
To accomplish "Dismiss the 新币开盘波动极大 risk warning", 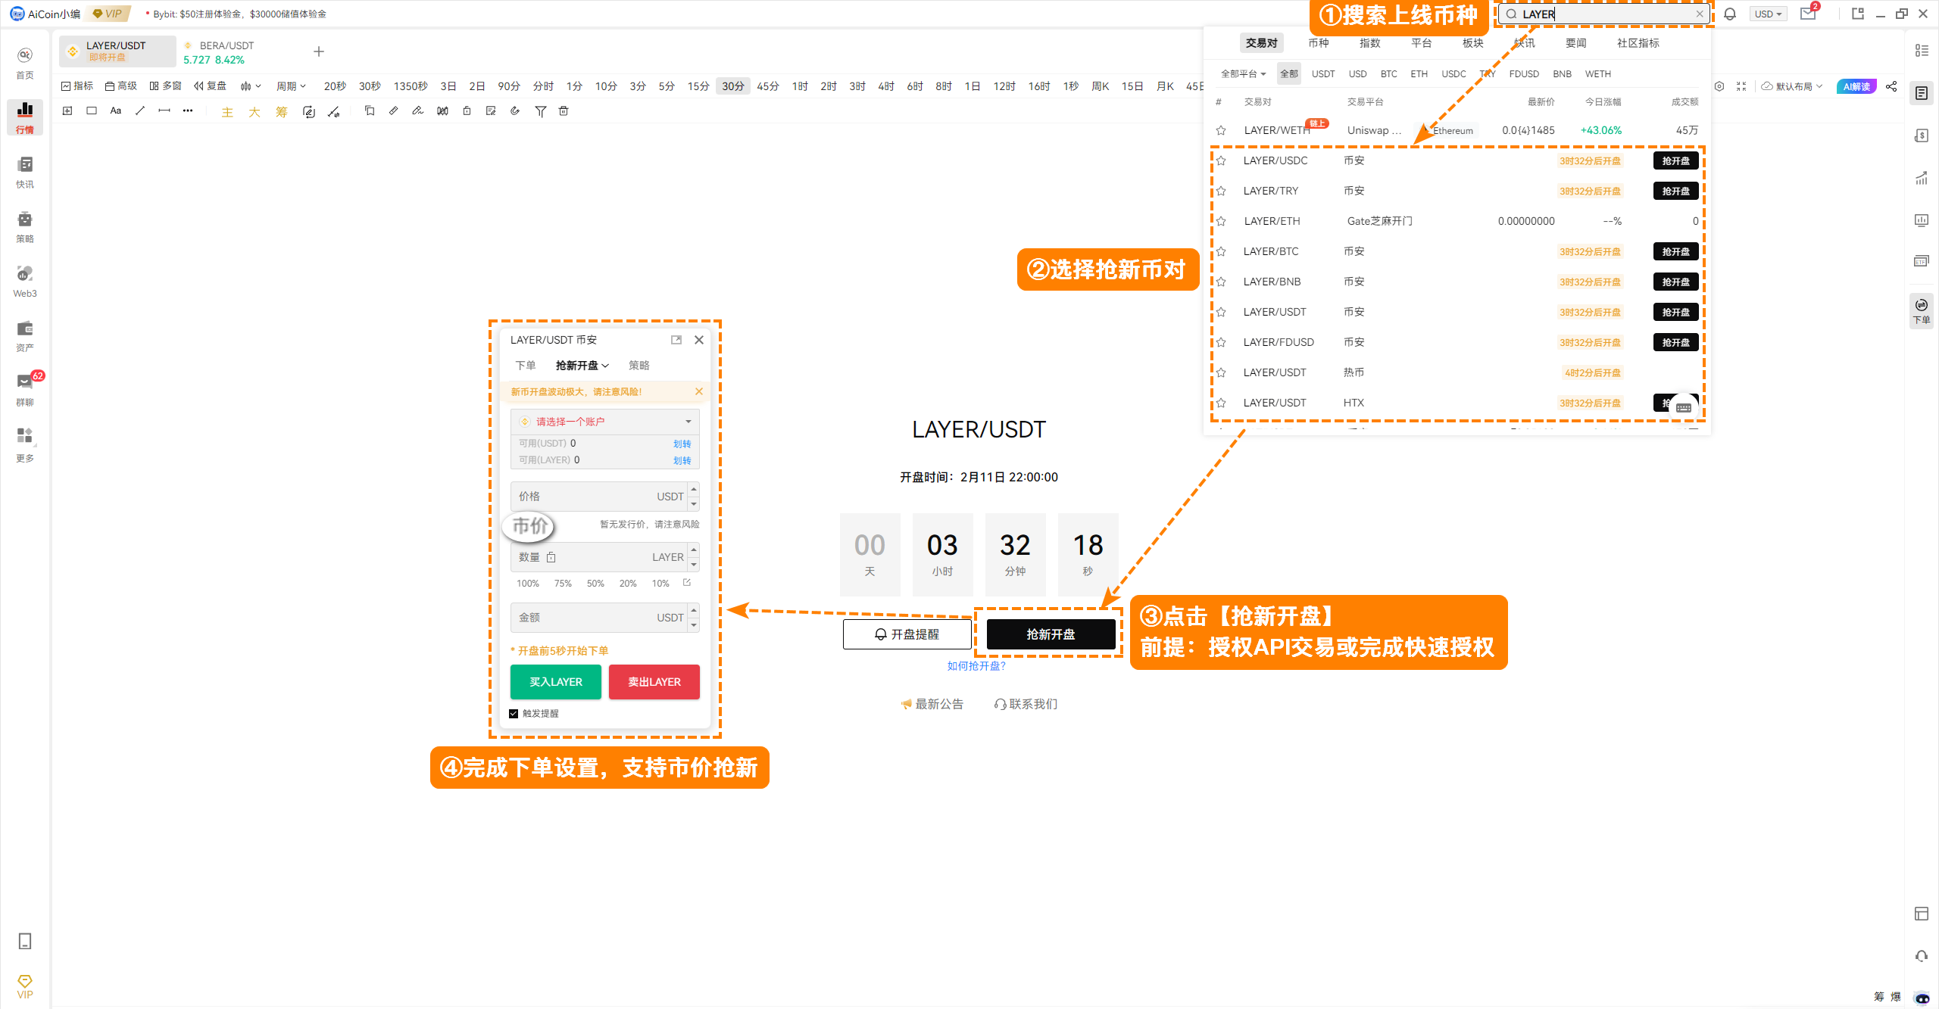I will [x=699, y=391].
